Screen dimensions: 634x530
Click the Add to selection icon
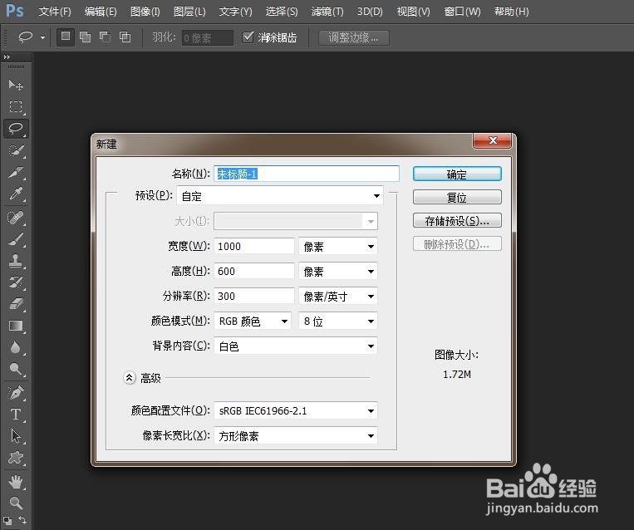(85, 37)
